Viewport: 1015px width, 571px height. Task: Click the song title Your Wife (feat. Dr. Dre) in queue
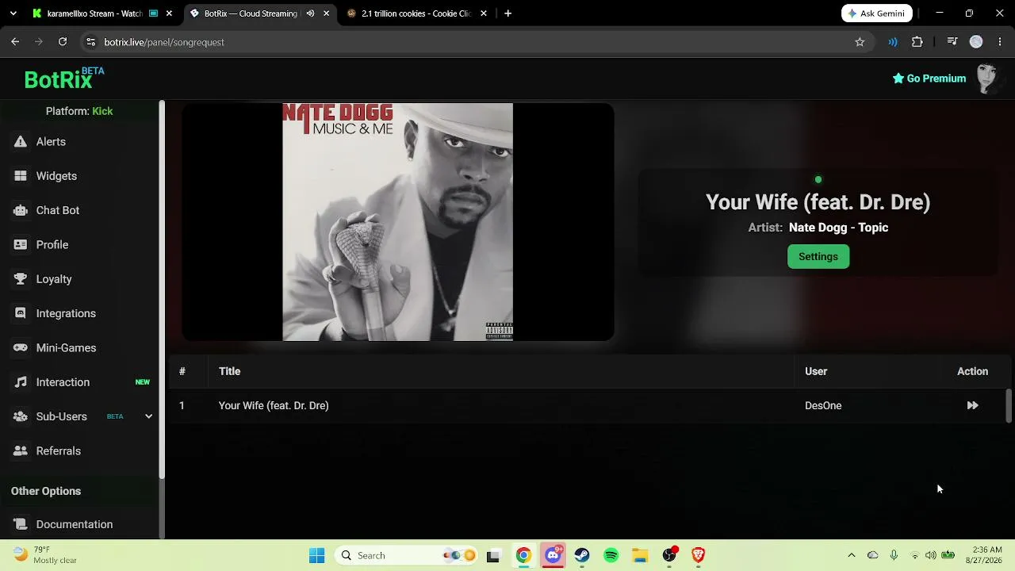(274, 405)
